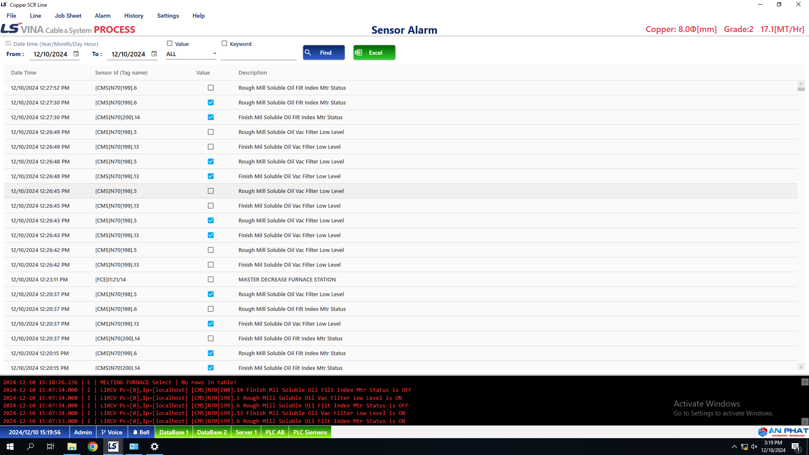Viewport: 809px width, 455px height.
Task: Open File Explorer from the taskbar
Action: (x=72, y=447)
